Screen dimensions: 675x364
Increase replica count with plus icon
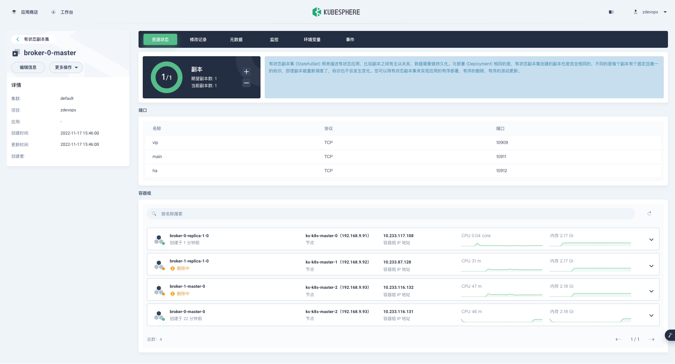tap(246, 72)
